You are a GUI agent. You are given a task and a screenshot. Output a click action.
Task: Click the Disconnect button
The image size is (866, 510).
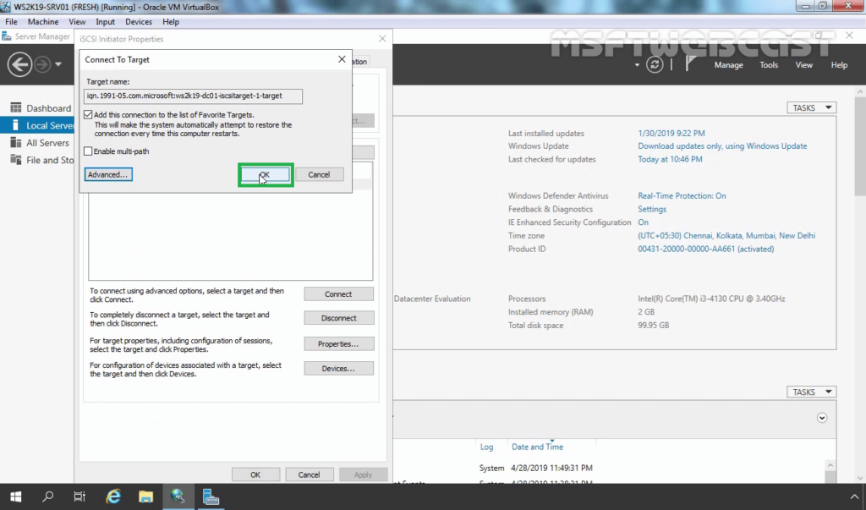[x=338, y=318]
